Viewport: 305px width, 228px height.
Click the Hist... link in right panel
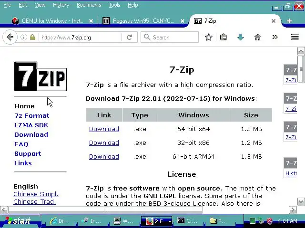pyautogui.click(x=291, y=173)
